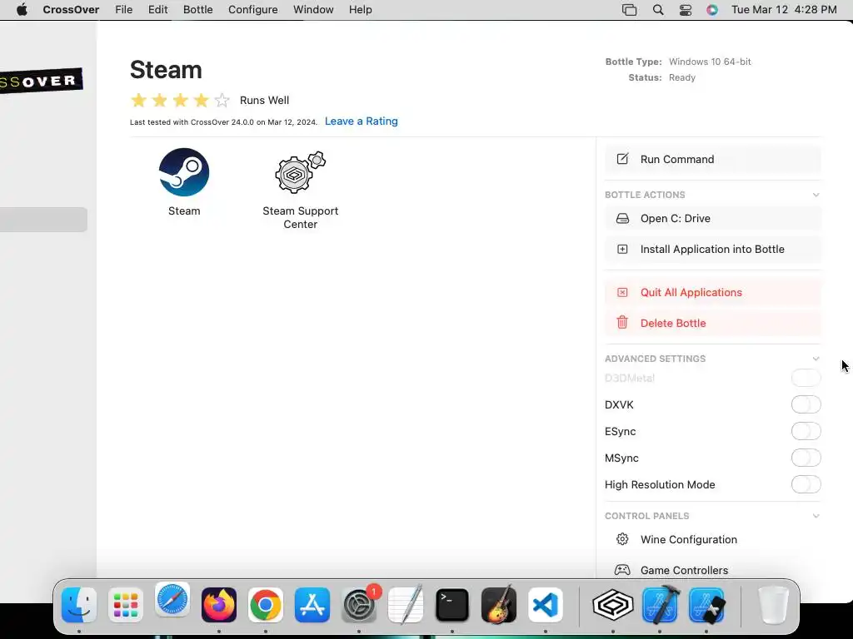Click the Wine Configuration gear icon
Image resolution: width=853 pixels, height=639 pixels.
click(622, 539)
